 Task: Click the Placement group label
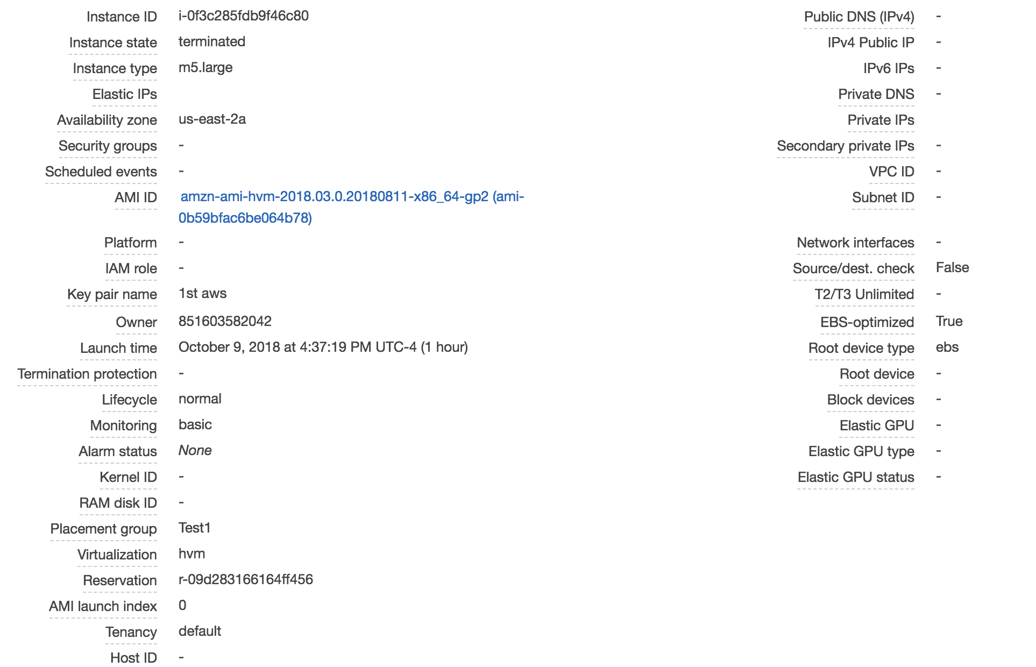(x=104, y=529)
